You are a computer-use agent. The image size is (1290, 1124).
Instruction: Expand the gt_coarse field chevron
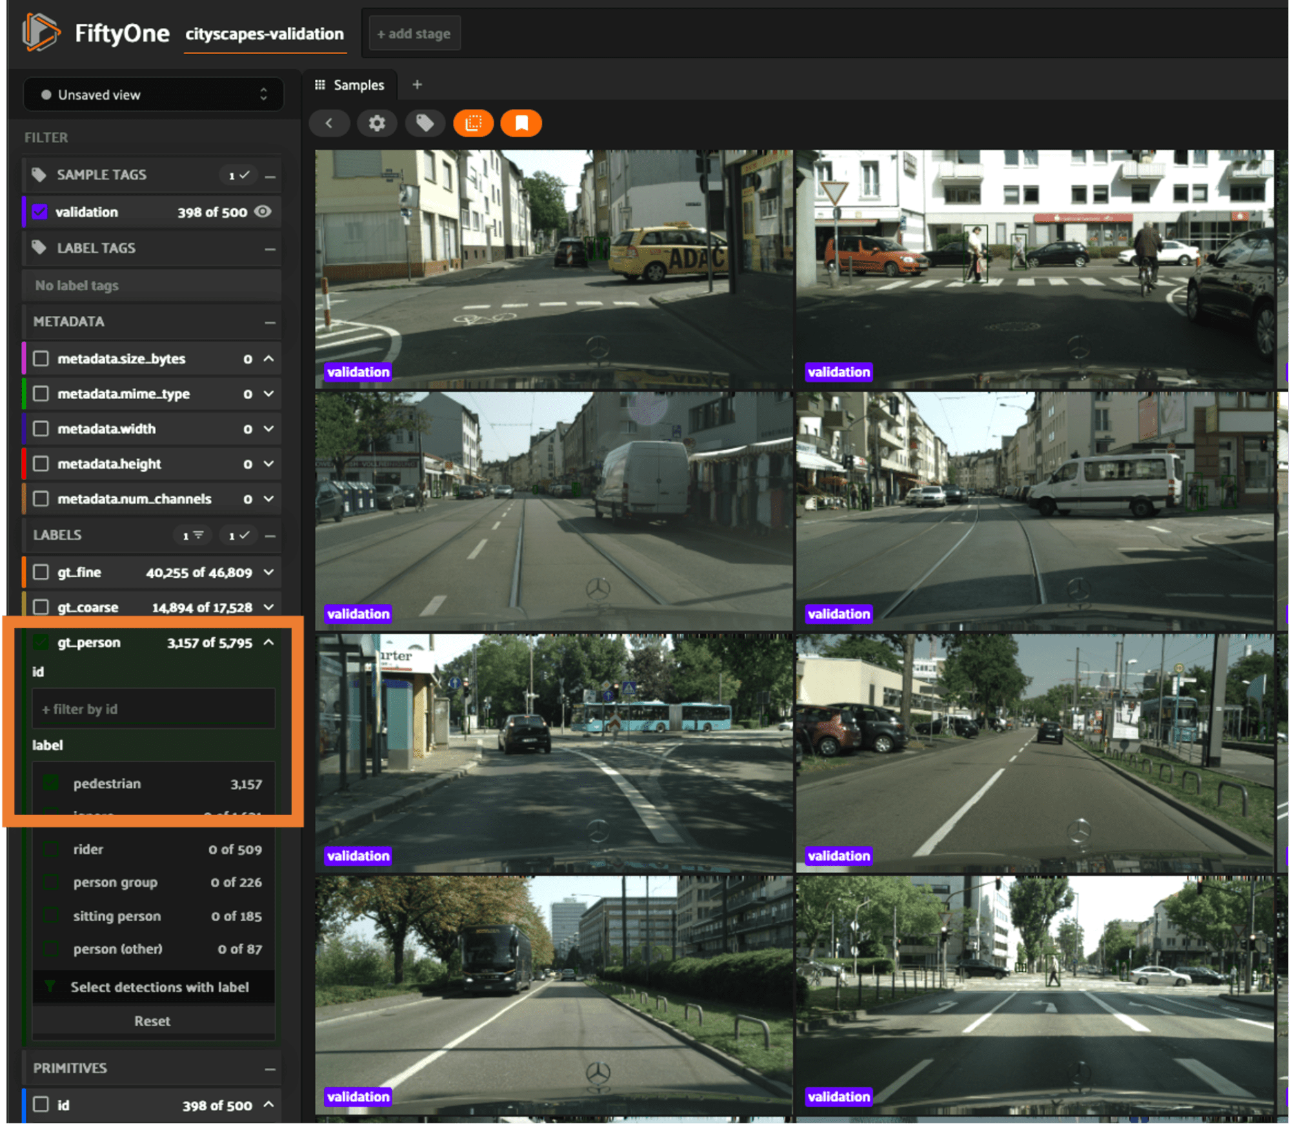(x=269, y=607)
